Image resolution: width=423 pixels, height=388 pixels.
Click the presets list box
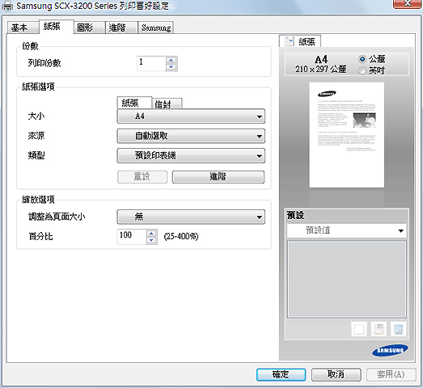347,280
